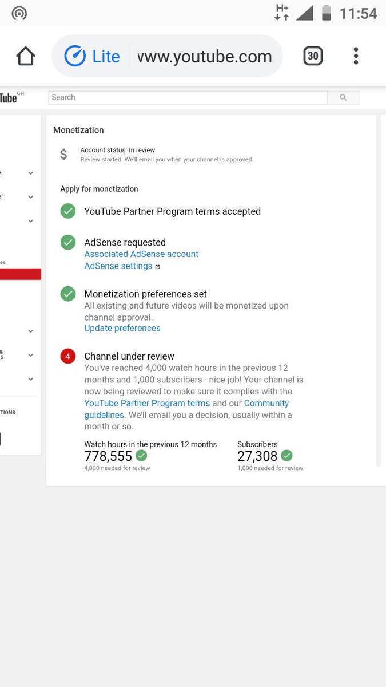
Task: Open the tab switcher showing 30
Action: coord(313,56)
